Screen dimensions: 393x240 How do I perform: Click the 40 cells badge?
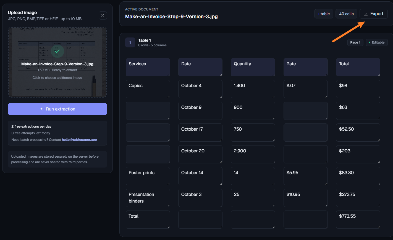(346, 14)
